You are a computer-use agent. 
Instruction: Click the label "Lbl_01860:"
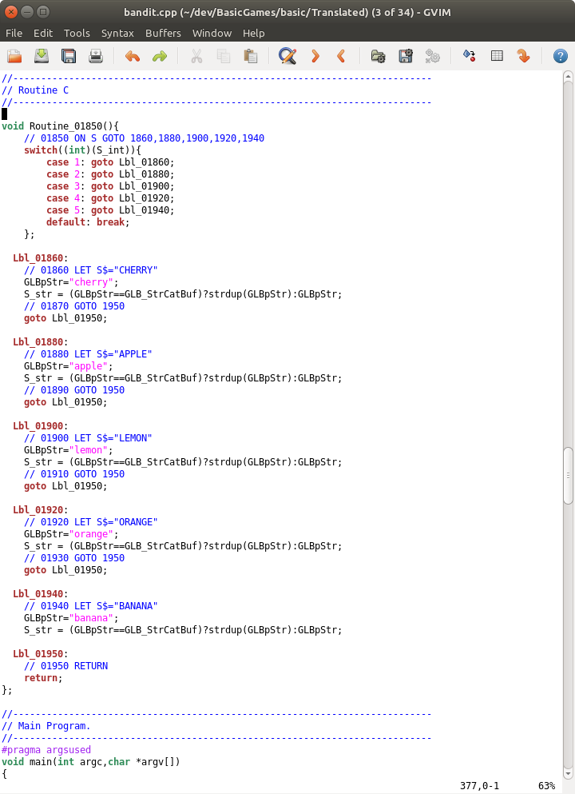pos(41,258)
